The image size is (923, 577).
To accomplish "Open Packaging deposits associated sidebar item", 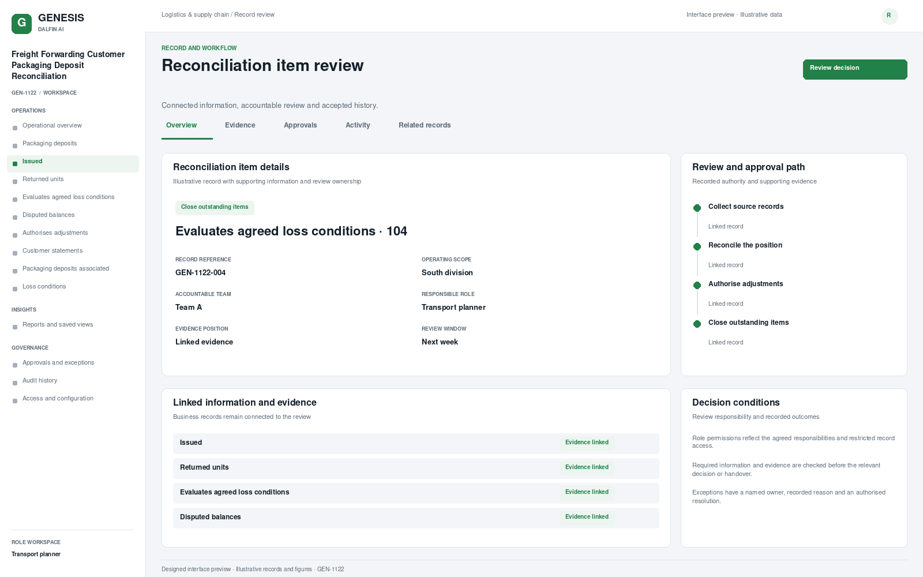I will point(73,269).
